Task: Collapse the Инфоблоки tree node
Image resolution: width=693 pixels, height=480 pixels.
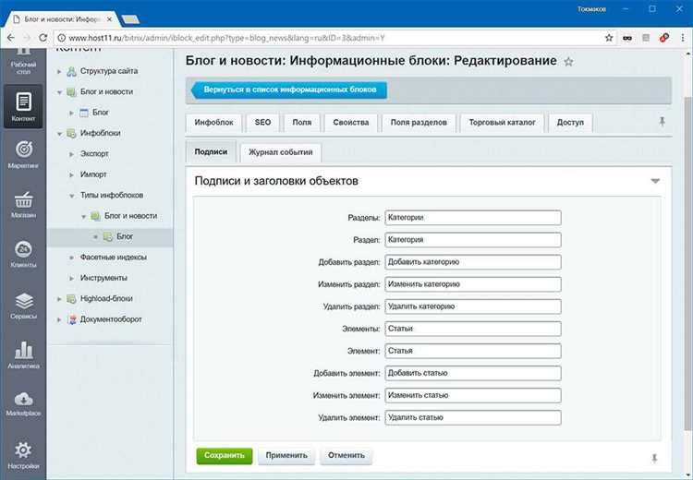Action: coord(59,133)
